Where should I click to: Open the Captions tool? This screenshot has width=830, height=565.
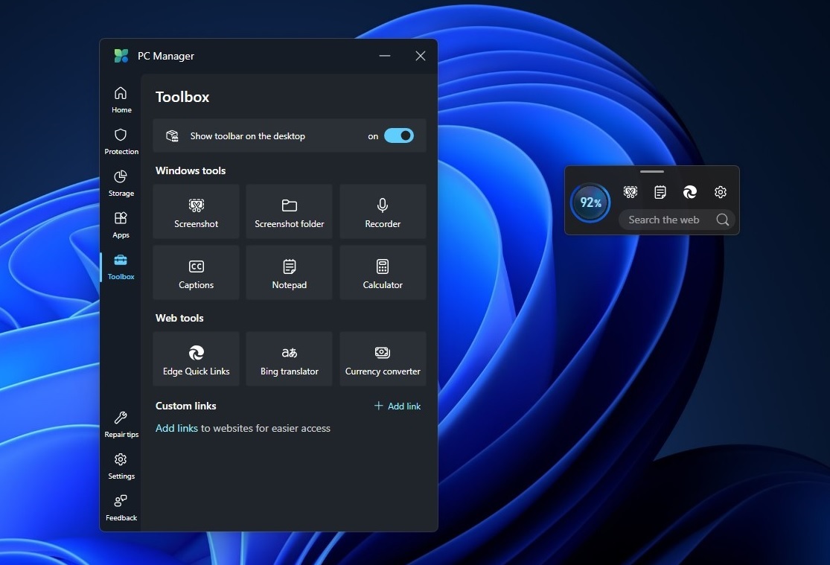coord(196,272)
